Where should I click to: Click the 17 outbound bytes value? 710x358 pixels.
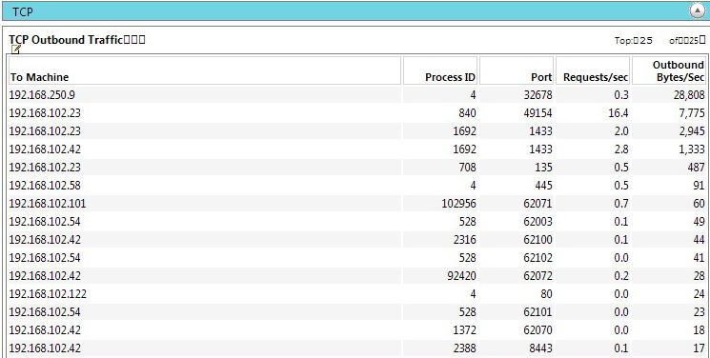click(700, 348)
